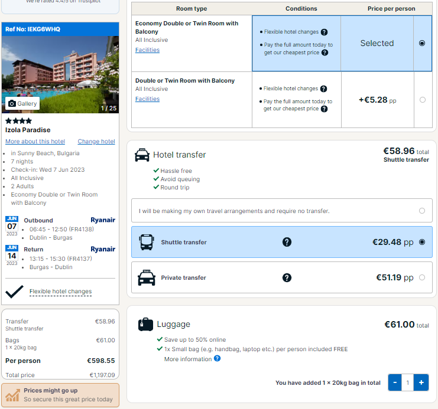Click help icon for Economy room flexible hotel changes
The height and width of the screenshot is (409, 438).
click(324, 32)
